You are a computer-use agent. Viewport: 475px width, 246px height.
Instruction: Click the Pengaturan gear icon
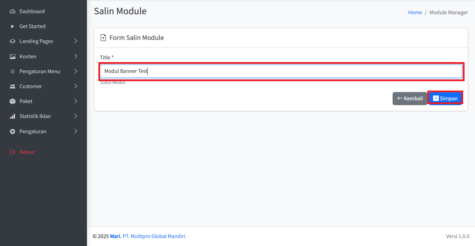click(x=13, y=132)
